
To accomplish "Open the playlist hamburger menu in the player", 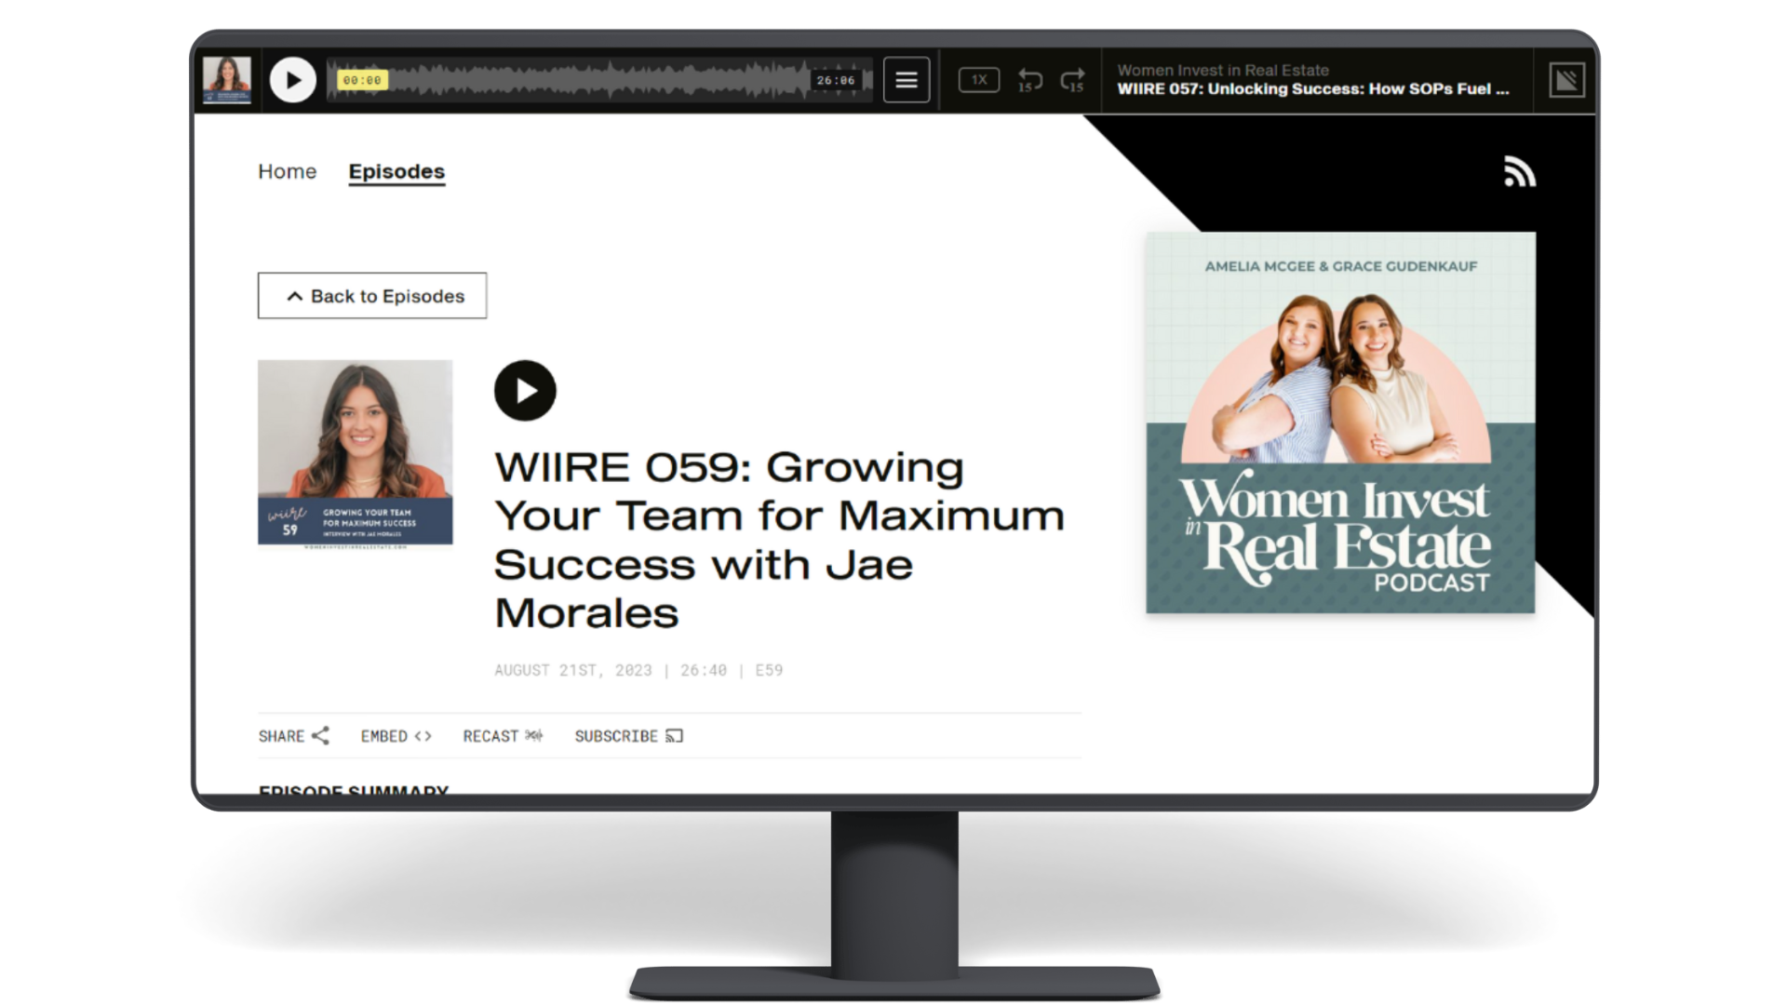I will (906, 80).
